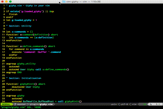Minimize the window with the yellow button
Image resolution: width=163 pixels, height=109 pixels.
click(x=6, y=2)
